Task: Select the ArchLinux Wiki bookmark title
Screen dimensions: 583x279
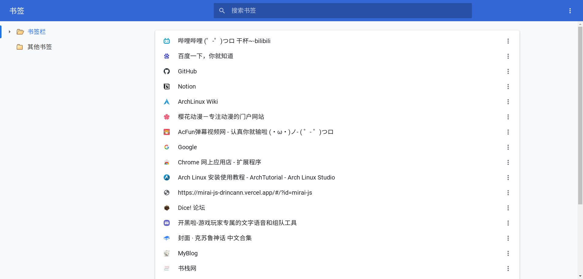Action: [x=198, y=102]
